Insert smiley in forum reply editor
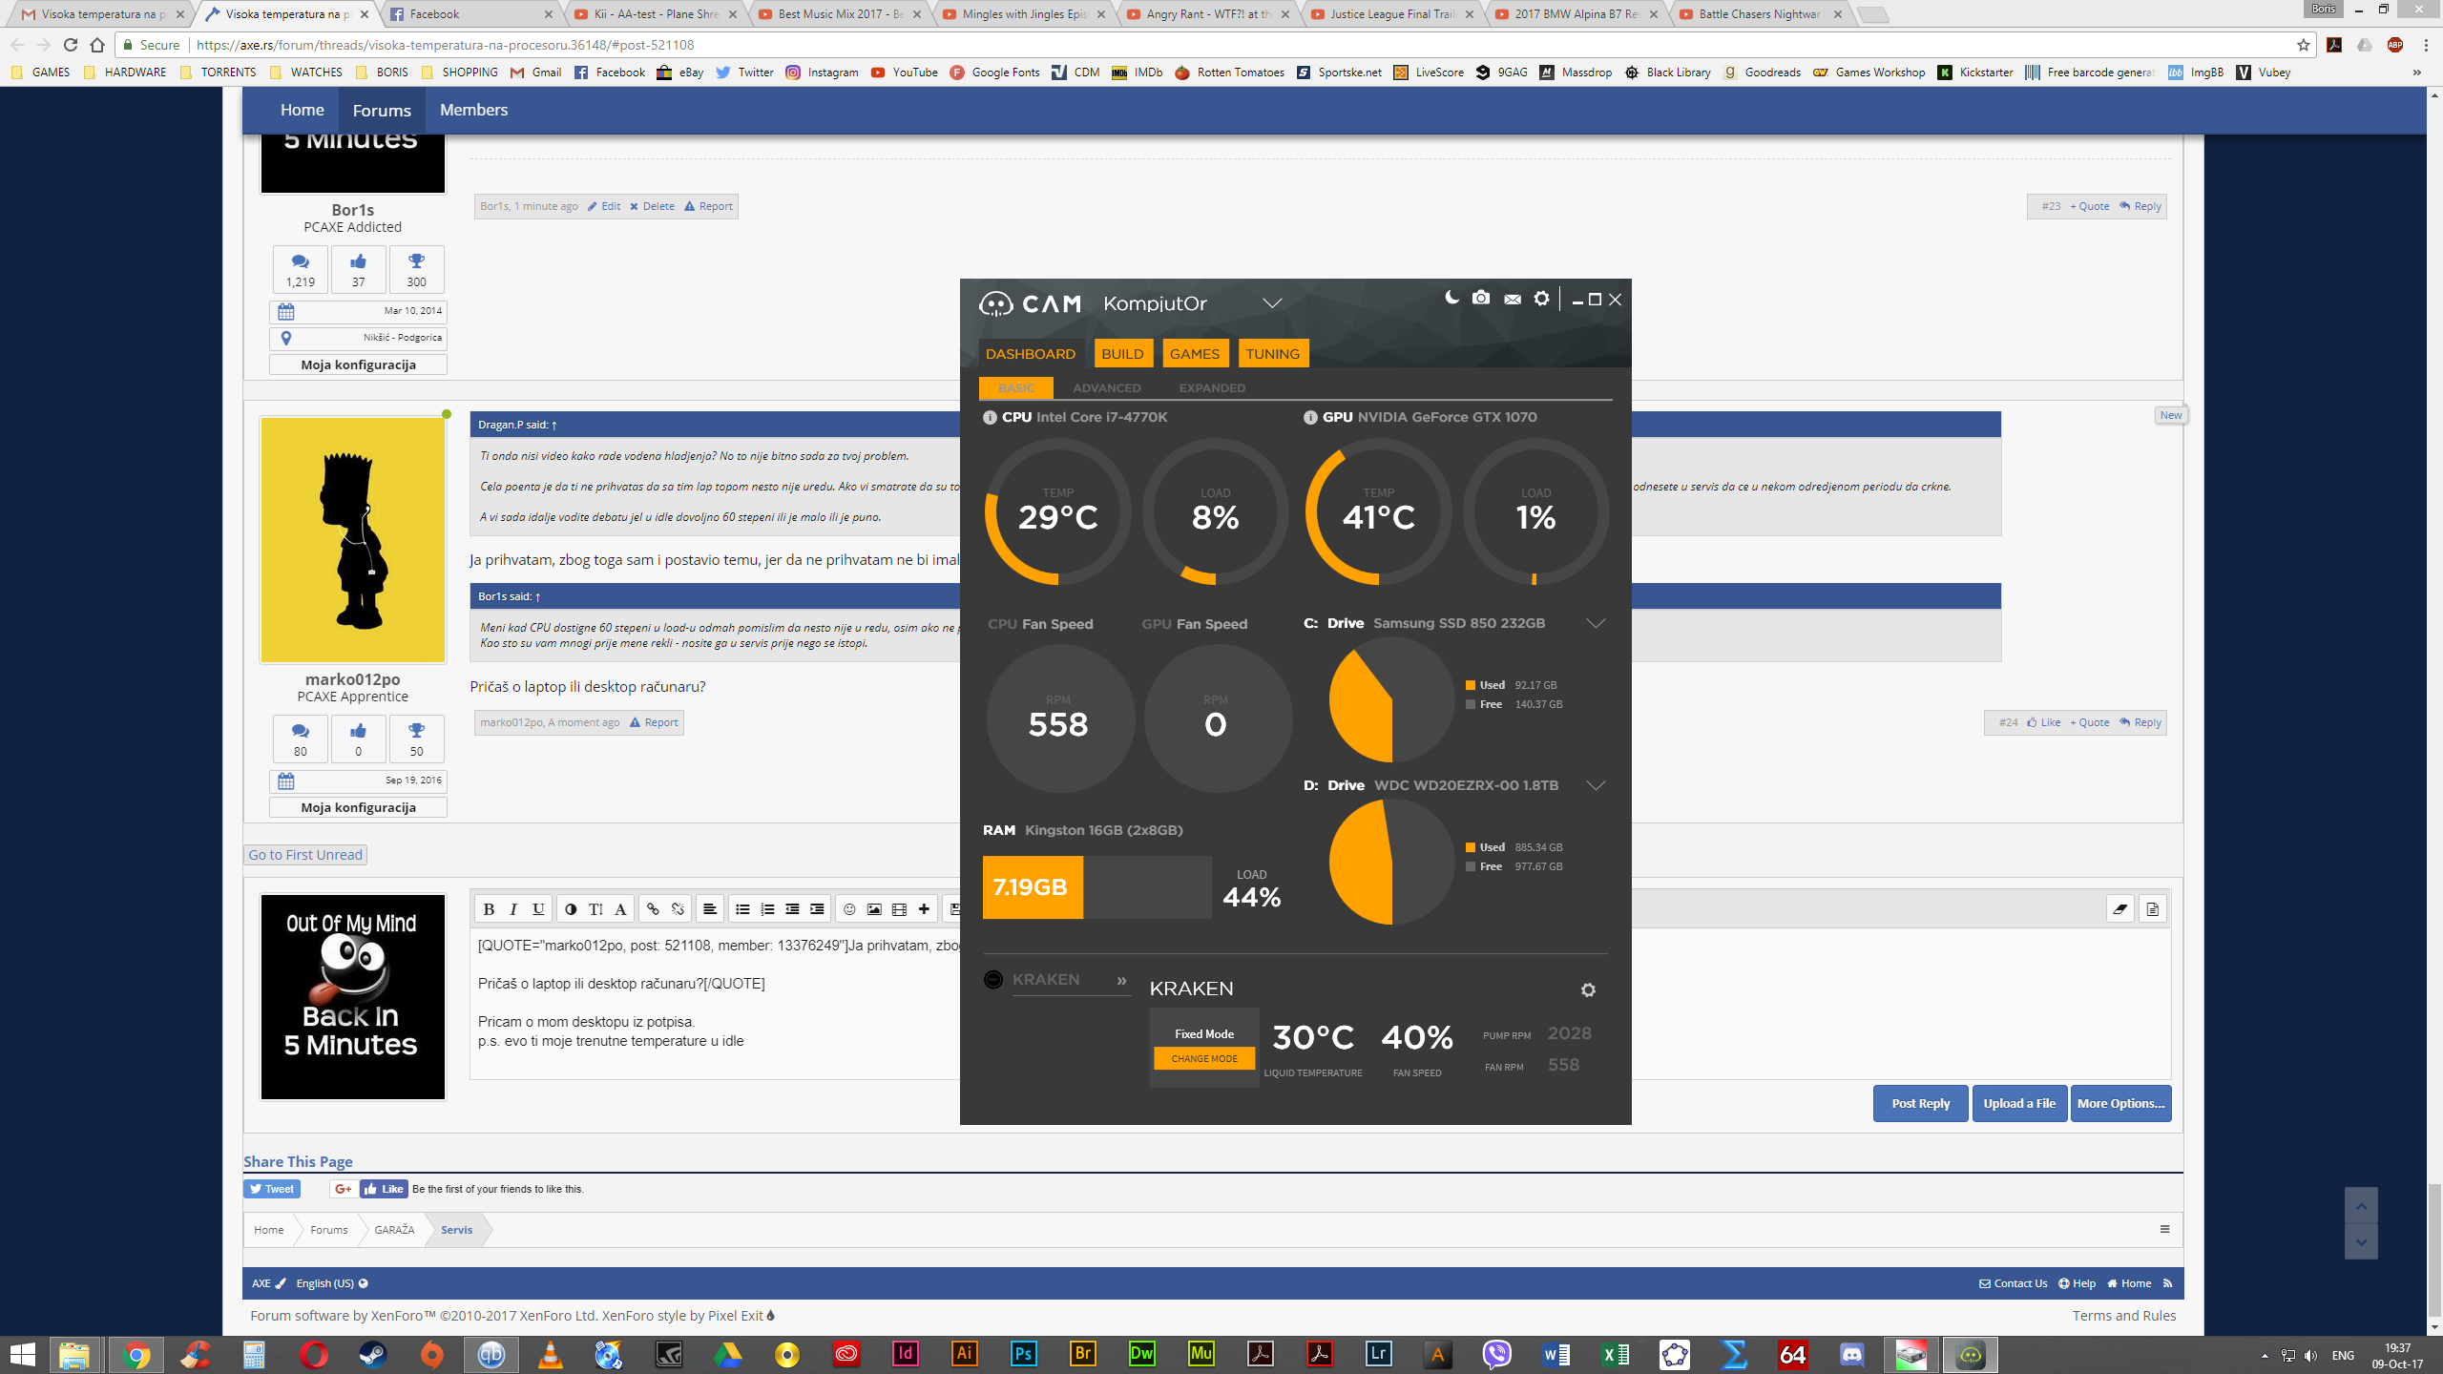This screenshot has height=1374, width=2443. click(x=849, y=909)
